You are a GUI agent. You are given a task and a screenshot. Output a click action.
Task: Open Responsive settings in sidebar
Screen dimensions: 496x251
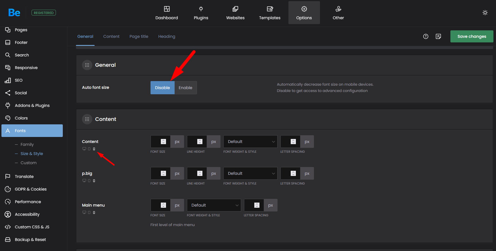32,68
